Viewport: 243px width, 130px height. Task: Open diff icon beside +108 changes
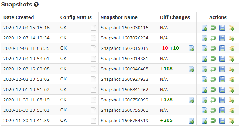click(x=191, y=69)
